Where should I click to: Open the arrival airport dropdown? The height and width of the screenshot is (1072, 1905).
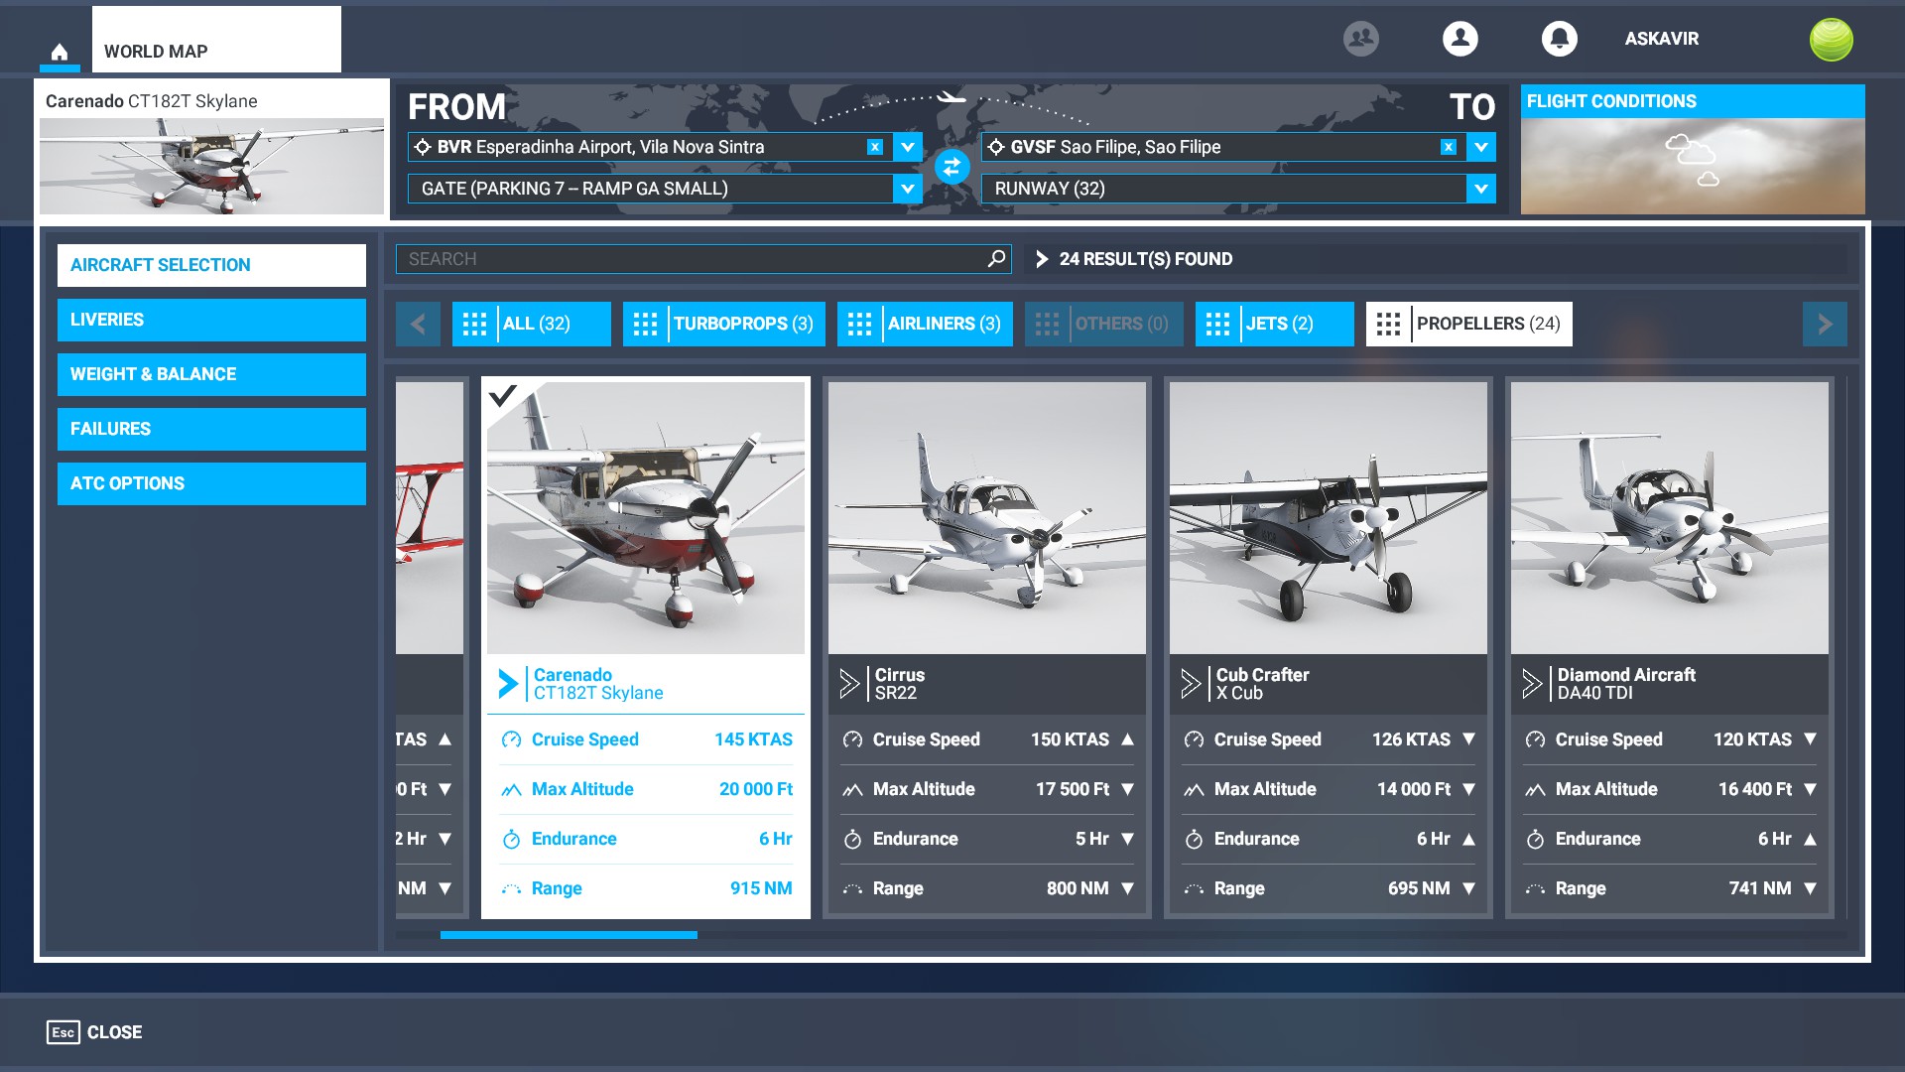click(1480, 147)
